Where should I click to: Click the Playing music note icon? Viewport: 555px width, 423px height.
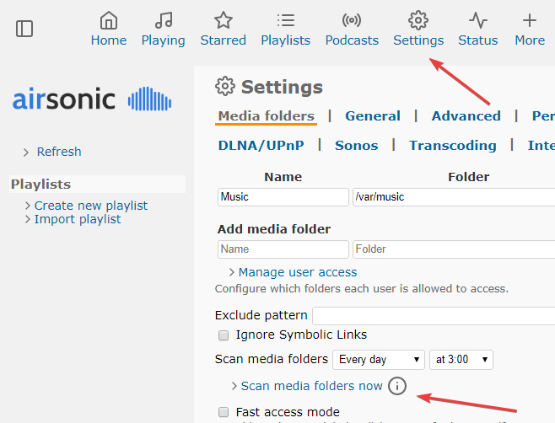(164, 20)
